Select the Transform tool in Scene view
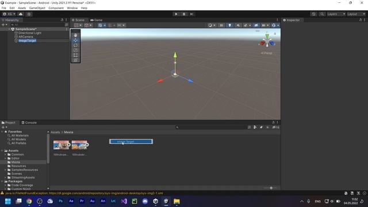The height and width of the screenshot is (207, 368). pyautogui.click(x=75, y=60)
